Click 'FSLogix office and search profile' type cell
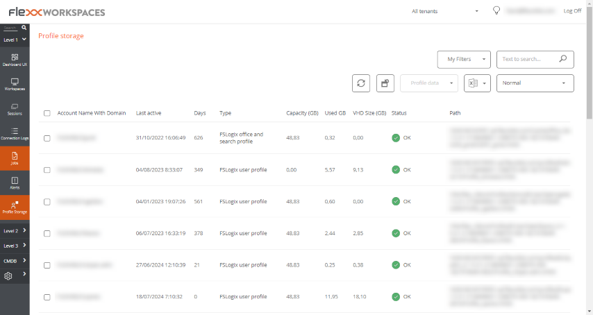 click(241, 138)
